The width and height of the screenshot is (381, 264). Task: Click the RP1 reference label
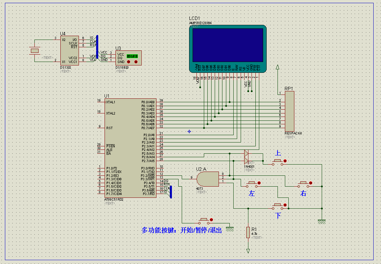289,89
